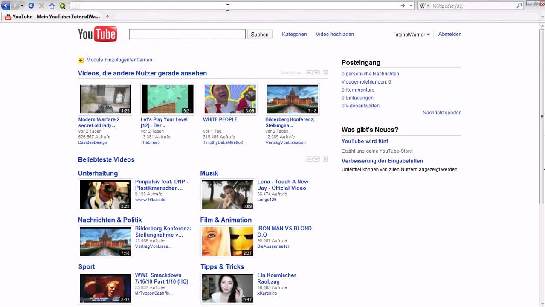Click the magnifier icon in Wikipedia search

pyautogui.click(x=519, y=6)
